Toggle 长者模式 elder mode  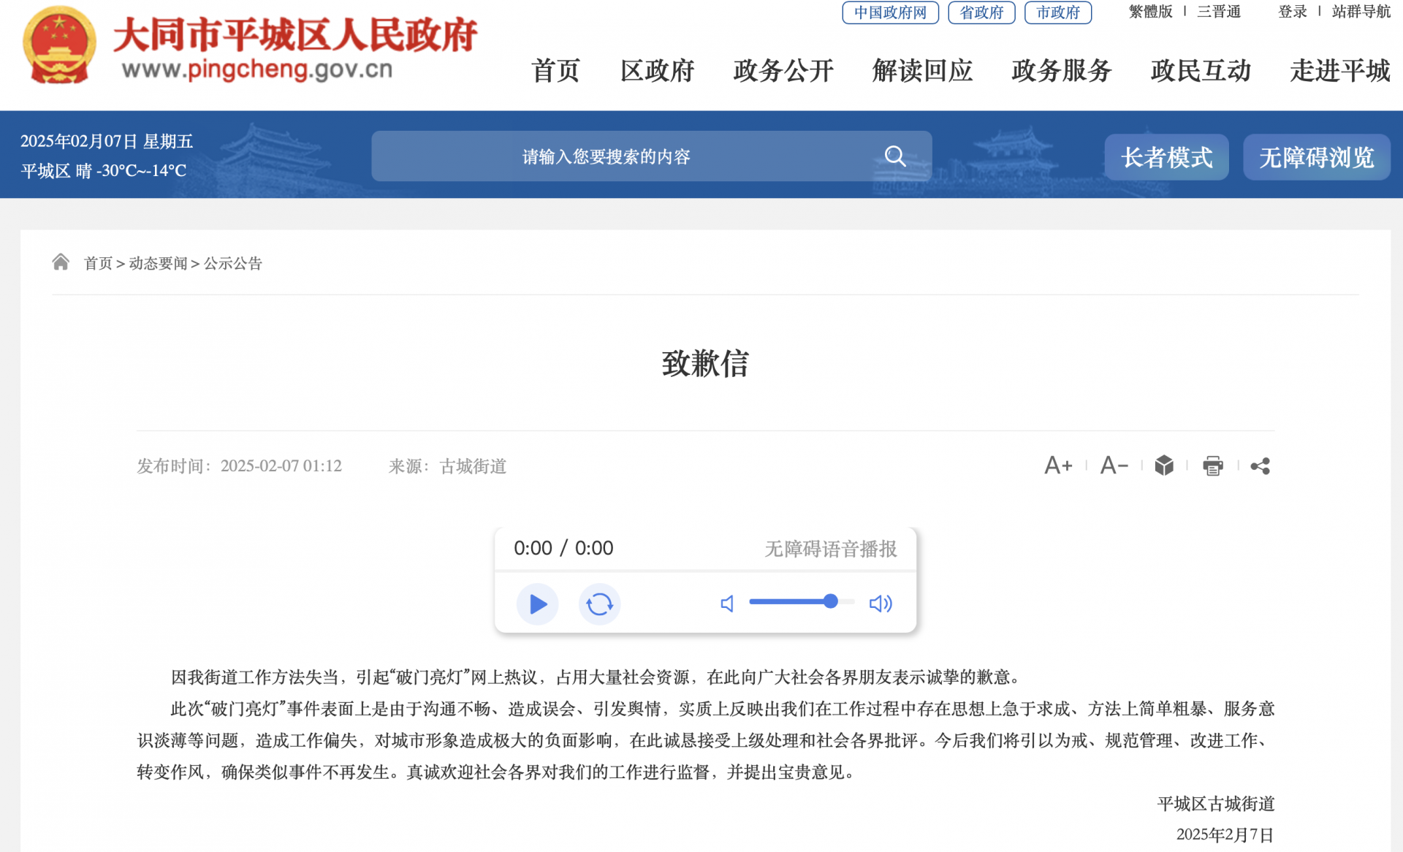click(1166, 157)
